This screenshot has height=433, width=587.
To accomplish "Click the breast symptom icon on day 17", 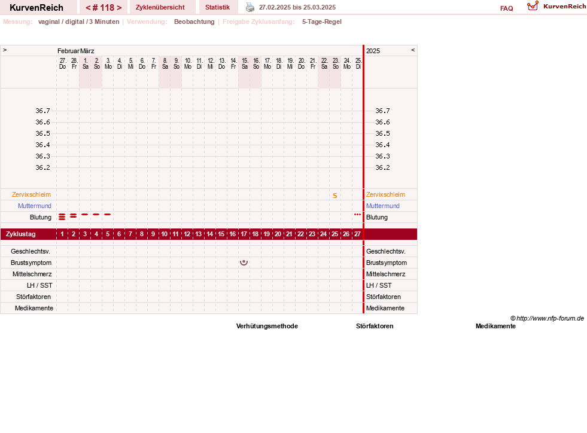I will click(x=244, y=263).
